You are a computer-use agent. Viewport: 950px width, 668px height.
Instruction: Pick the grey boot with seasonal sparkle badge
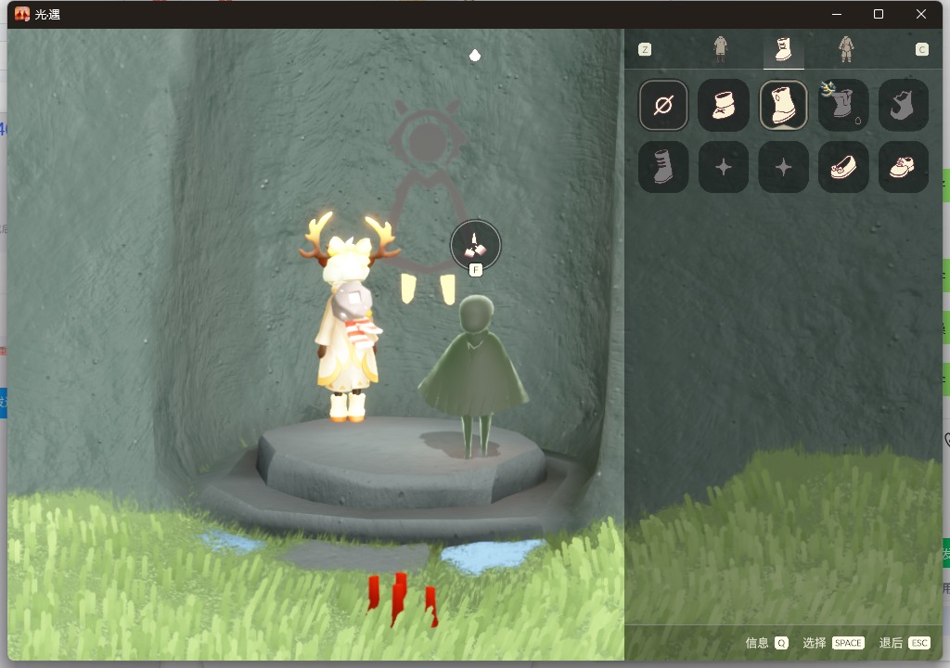[843, 106]
